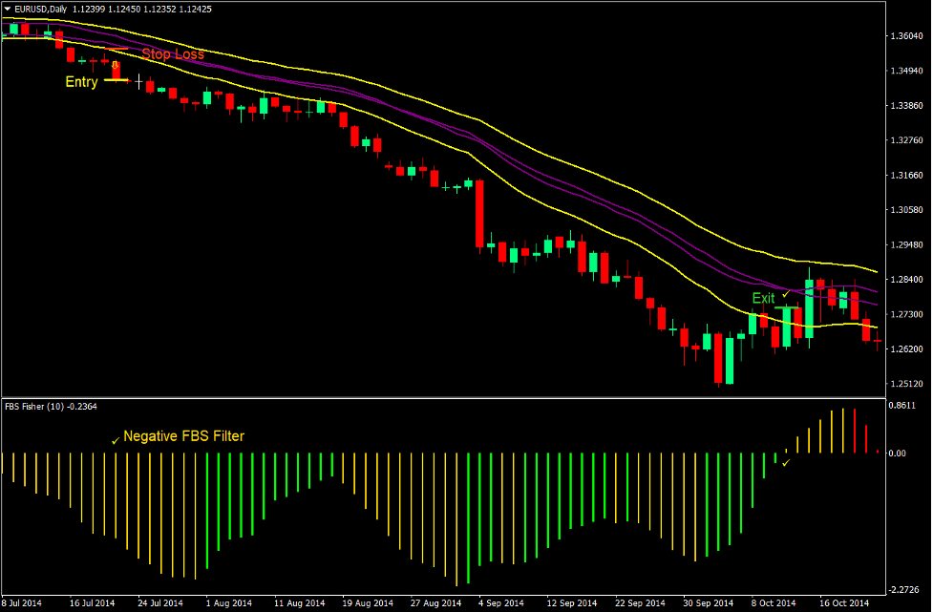This screenshot has width=933, height=612.
Task: Click the checkmark beside Negative FBS Filter
Action: click(117, 441)
